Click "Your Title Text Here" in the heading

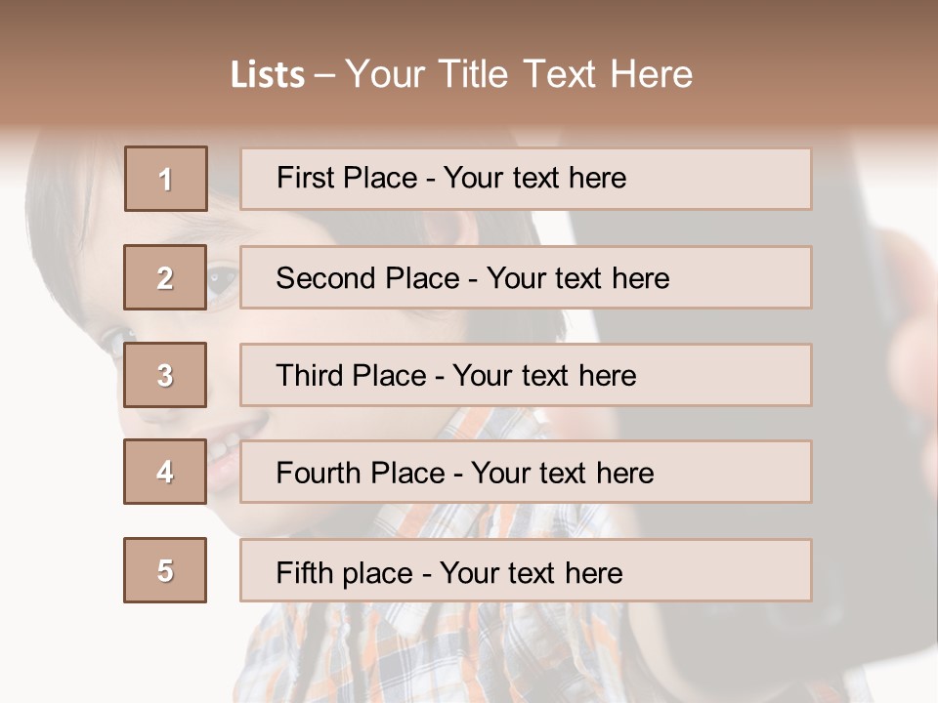click(x=519, y=74)
